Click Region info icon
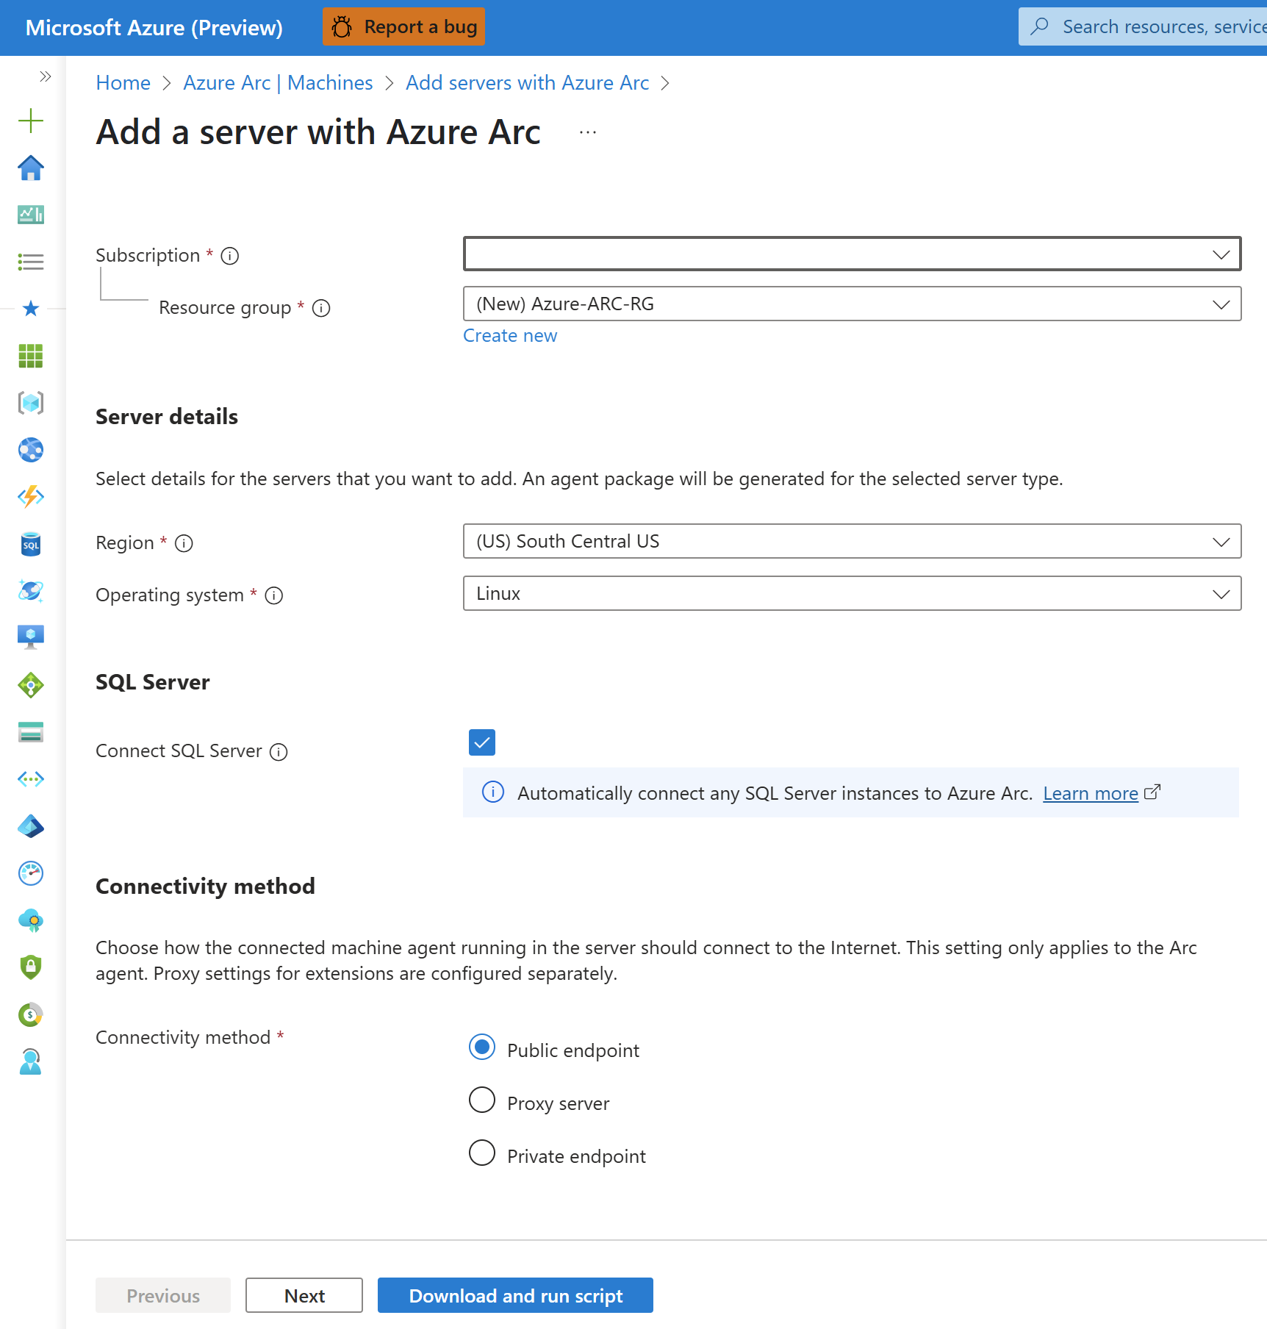Image resolution: width=1267 pixels, height=1329 pixels. tap(184, 543)
